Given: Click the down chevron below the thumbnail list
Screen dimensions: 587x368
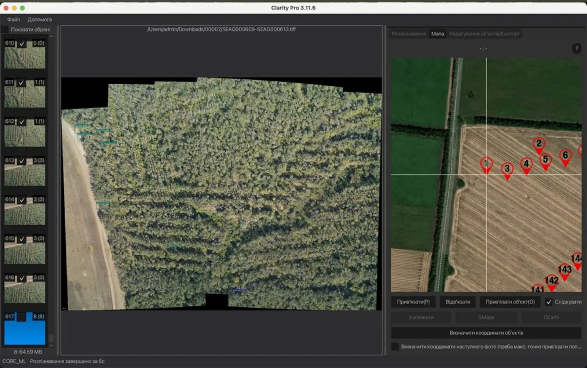Looking at the screenshot, I should [52, 345].
